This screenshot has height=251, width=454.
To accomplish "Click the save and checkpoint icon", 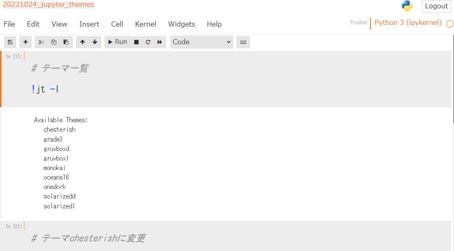I will click(10, 42).
